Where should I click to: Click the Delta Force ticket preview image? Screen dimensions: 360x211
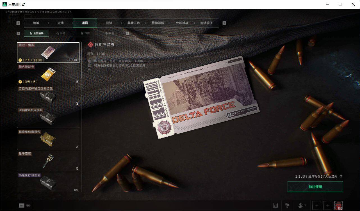point(201,97)
